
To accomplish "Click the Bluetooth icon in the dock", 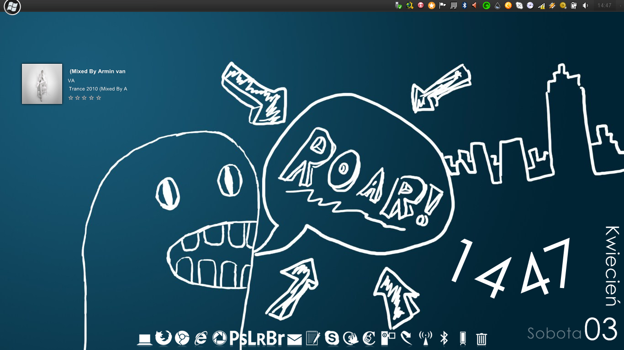I will tap(444, 338).
